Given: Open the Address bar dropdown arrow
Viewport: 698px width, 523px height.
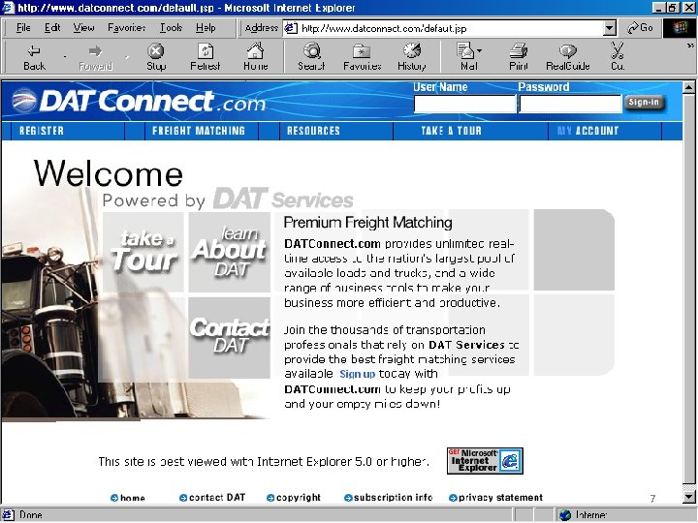Looking at the screenshot, I should pos(610,28).
